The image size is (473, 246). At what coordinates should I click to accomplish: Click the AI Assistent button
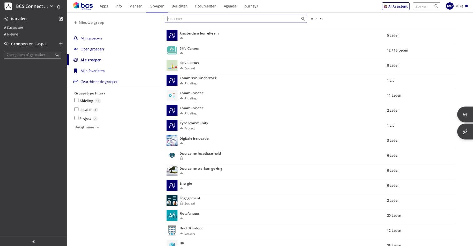point(396,6)
